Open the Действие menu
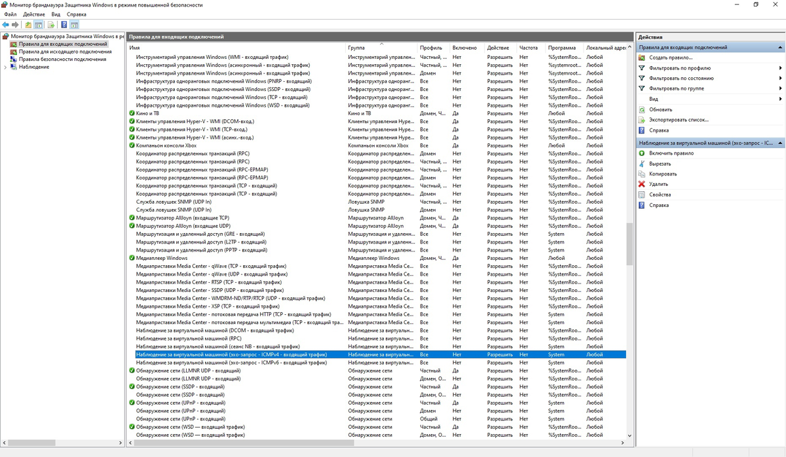The width and height of the screenshot is (786, 457). pyautogui.click(x=34, y=14)
